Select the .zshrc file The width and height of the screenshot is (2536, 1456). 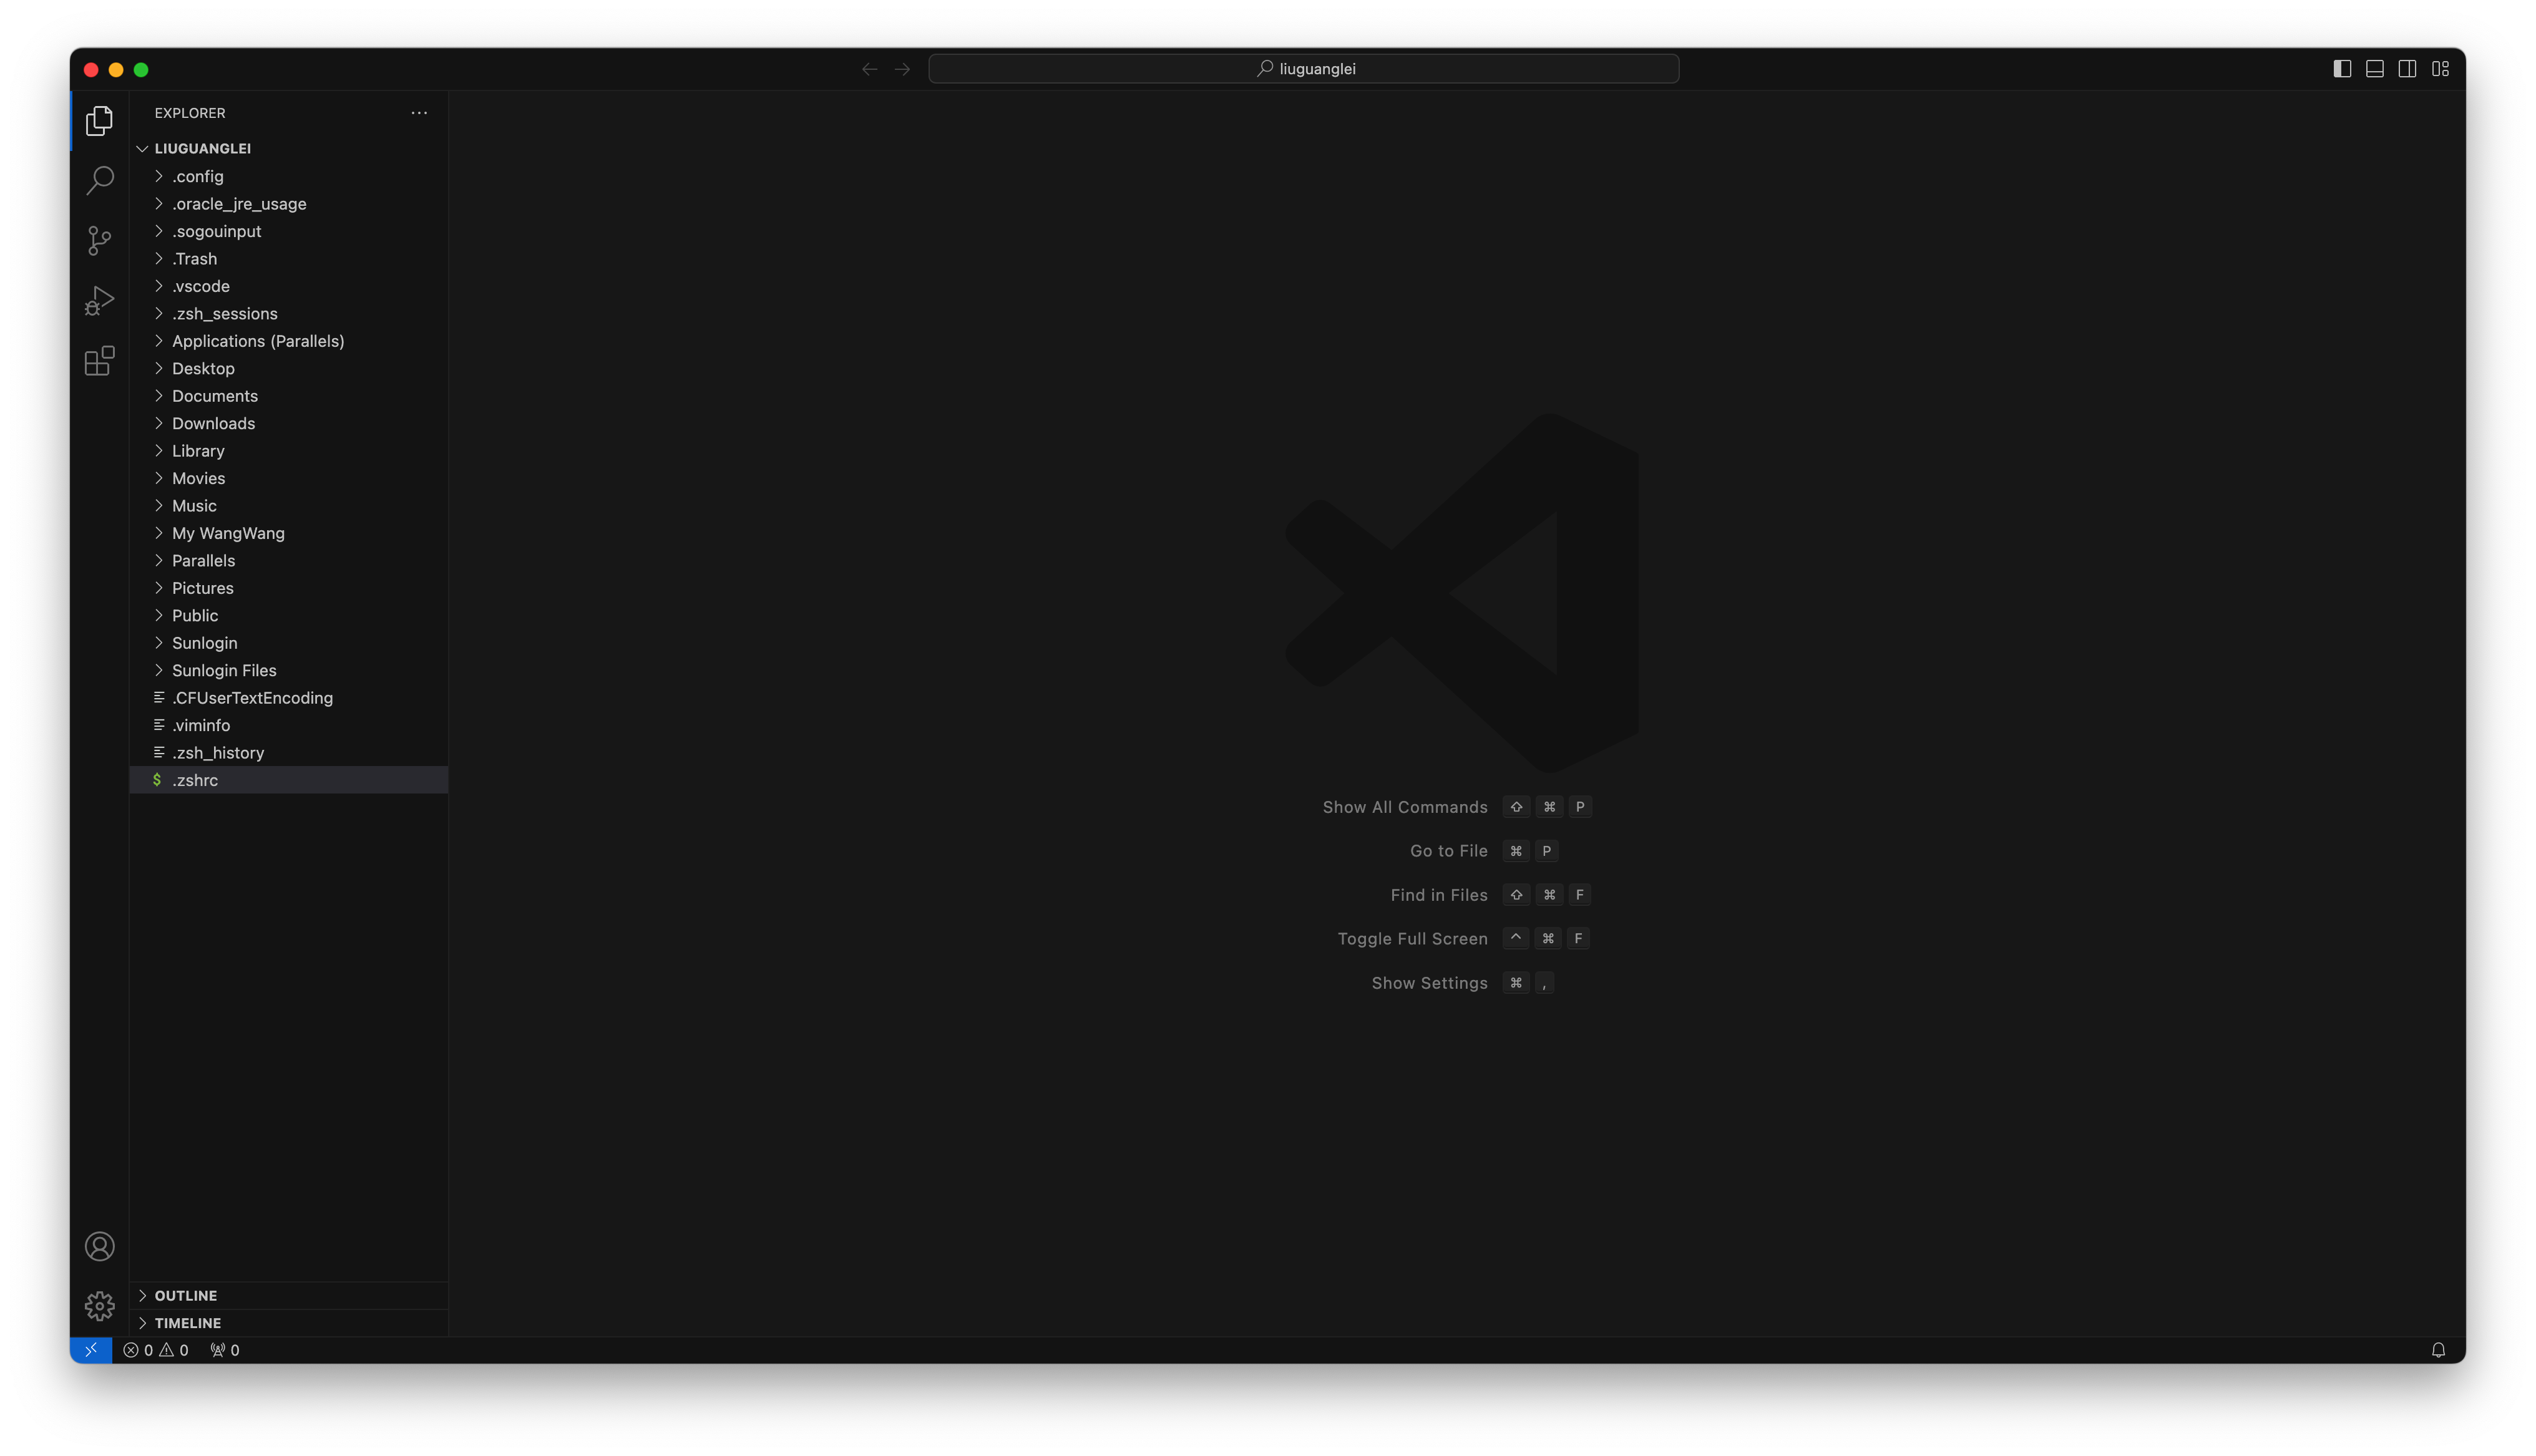point(195,779)
